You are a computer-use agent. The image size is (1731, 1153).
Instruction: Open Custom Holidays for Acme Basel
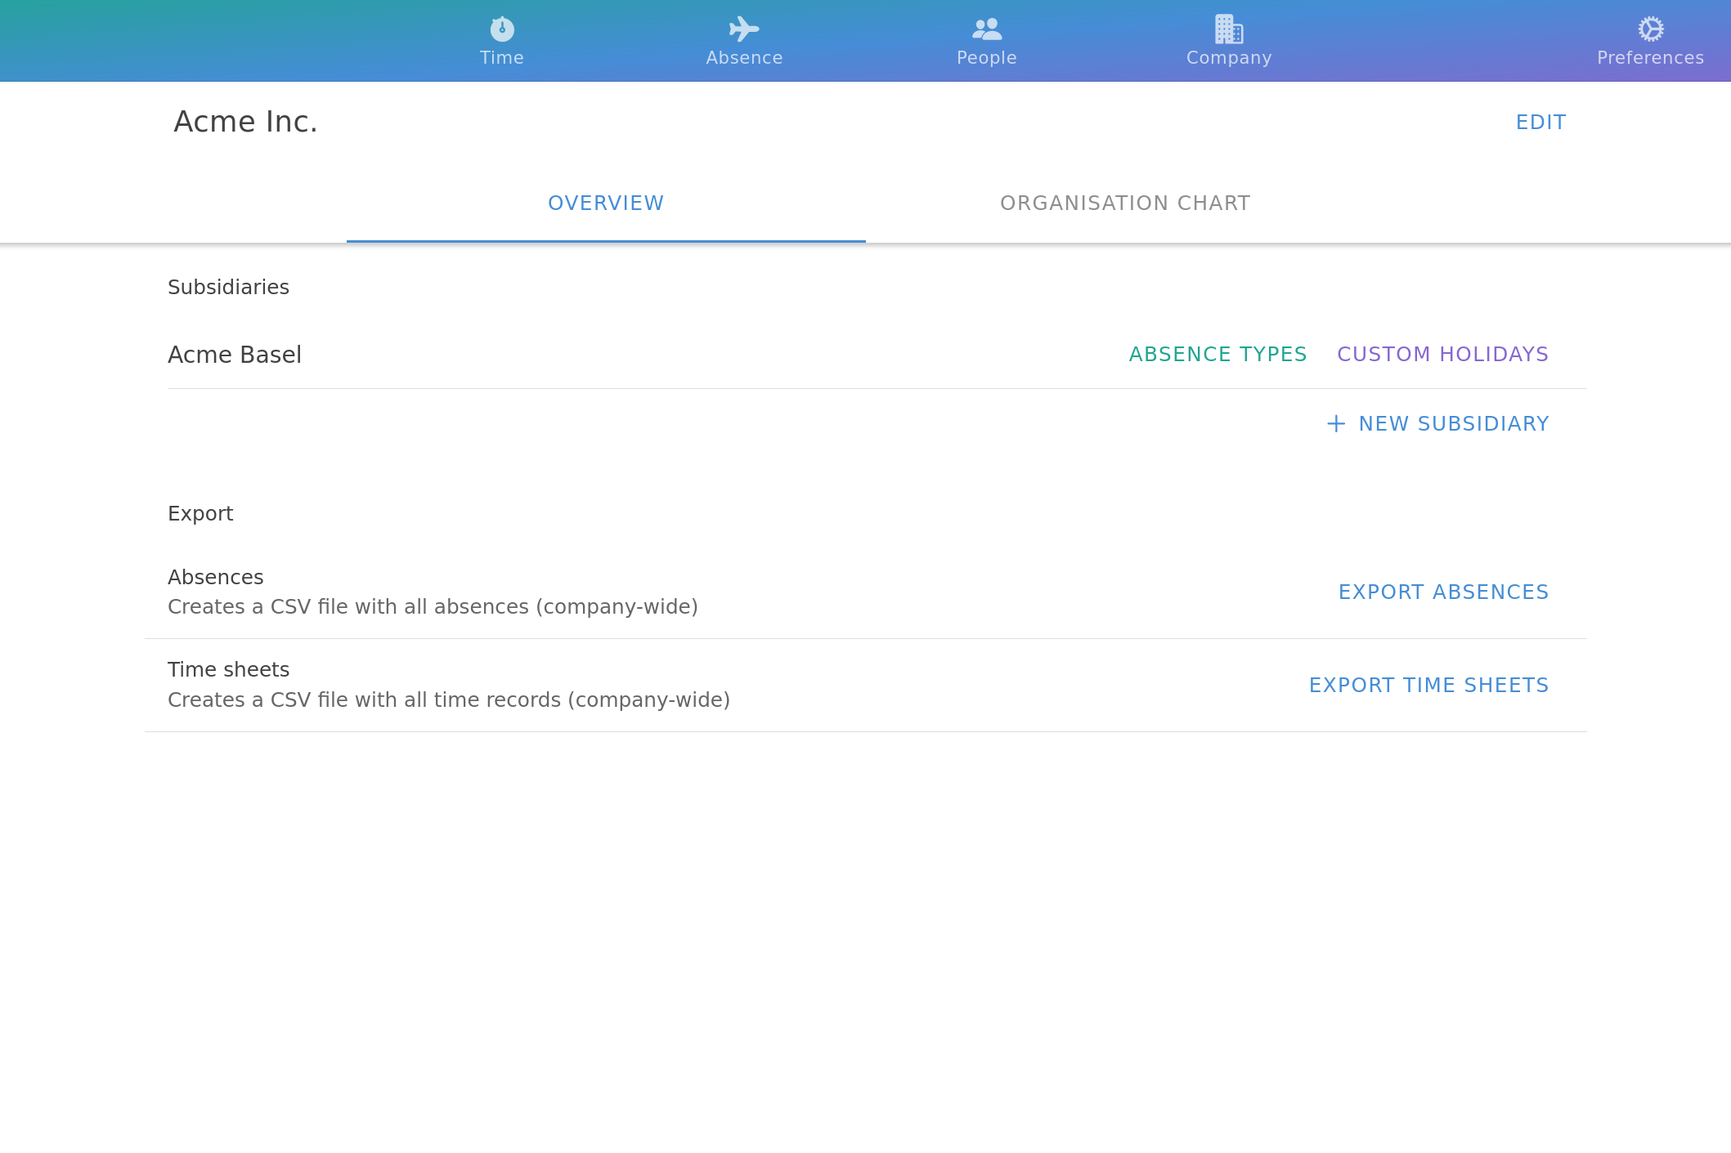1442,354
